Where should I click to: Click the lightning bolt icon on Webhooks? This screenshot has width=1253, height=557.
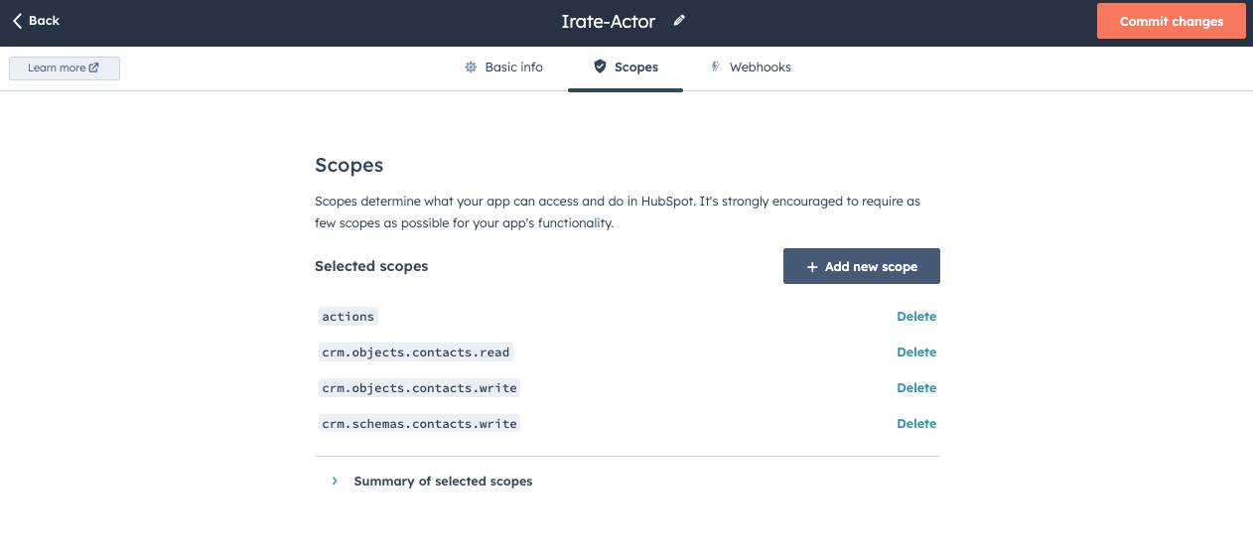(x=715, y=68)
